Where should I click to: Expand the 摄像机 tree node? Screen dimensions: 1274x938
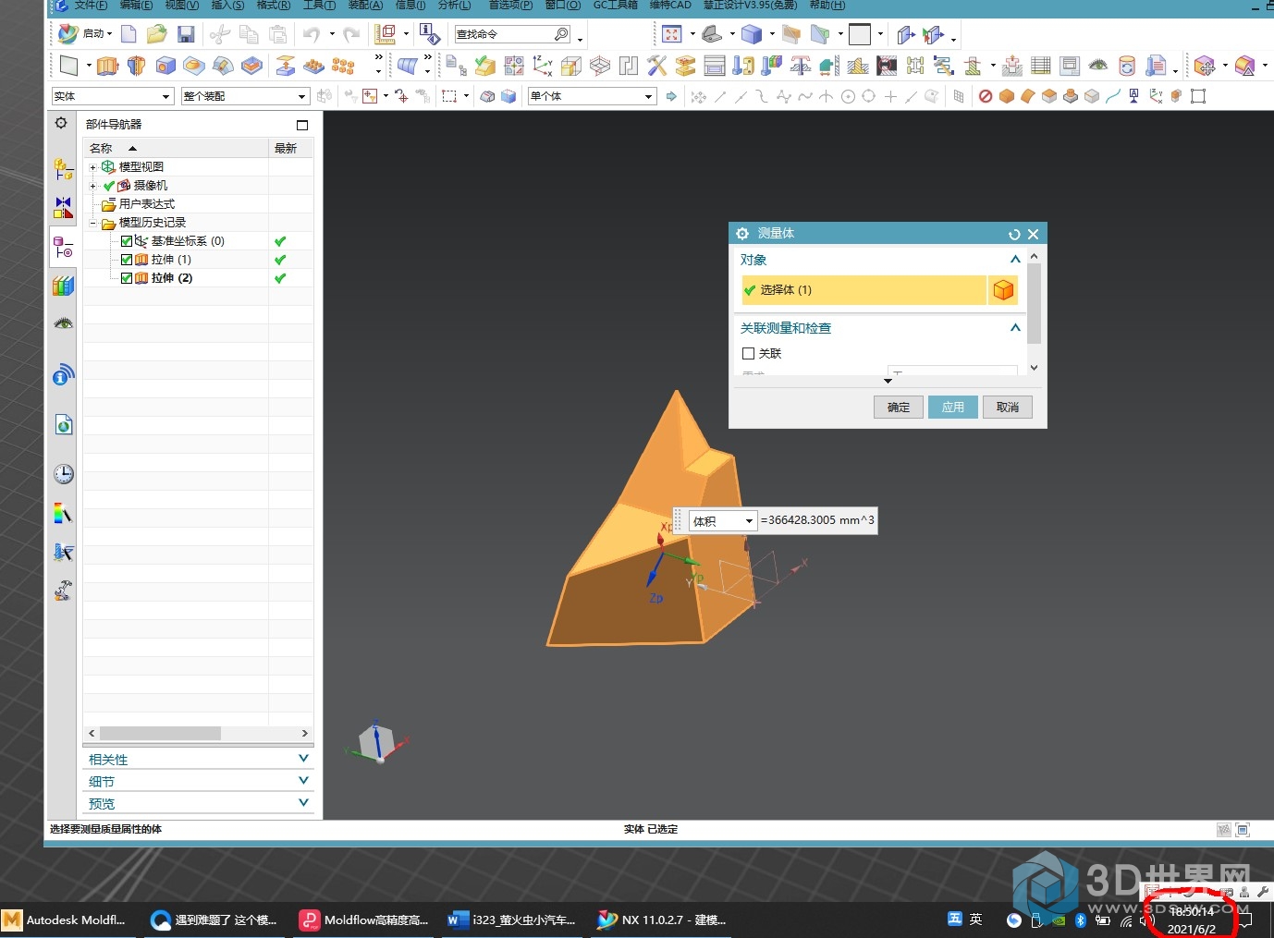pyautogui.click(x=92, y=186)
